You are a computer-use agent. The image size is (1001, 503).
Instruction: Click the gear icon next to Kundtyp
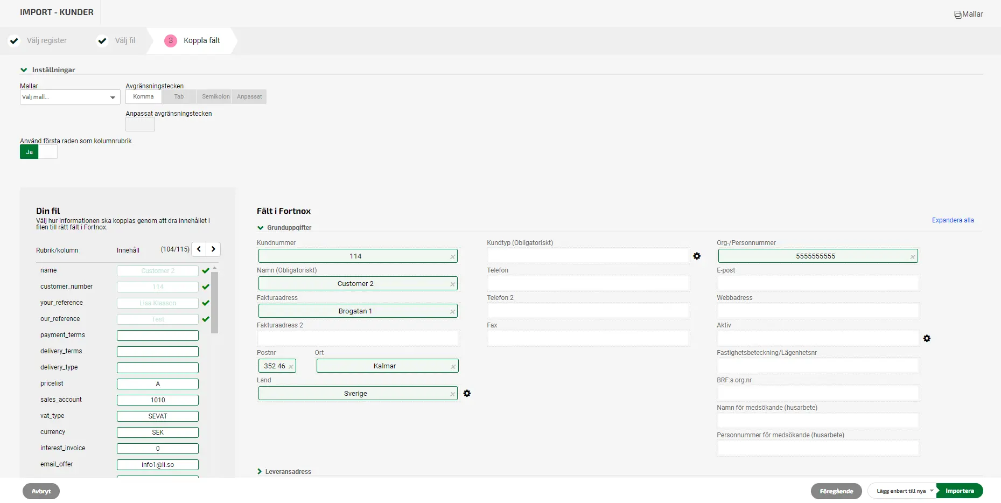point(697,256)
